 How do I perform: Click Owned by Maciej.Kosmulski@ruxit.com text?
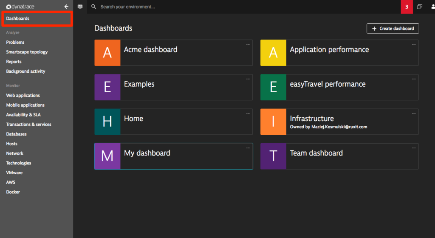(328, 127)
